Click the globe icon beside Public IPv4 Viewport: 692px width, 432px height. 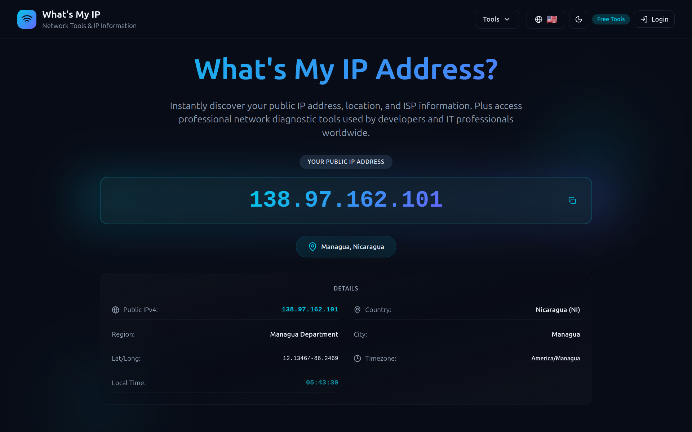116,310
